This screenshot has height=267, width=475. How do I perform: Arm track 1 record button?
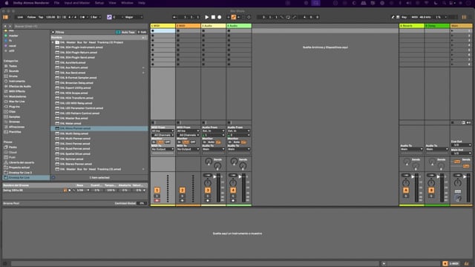157,200
